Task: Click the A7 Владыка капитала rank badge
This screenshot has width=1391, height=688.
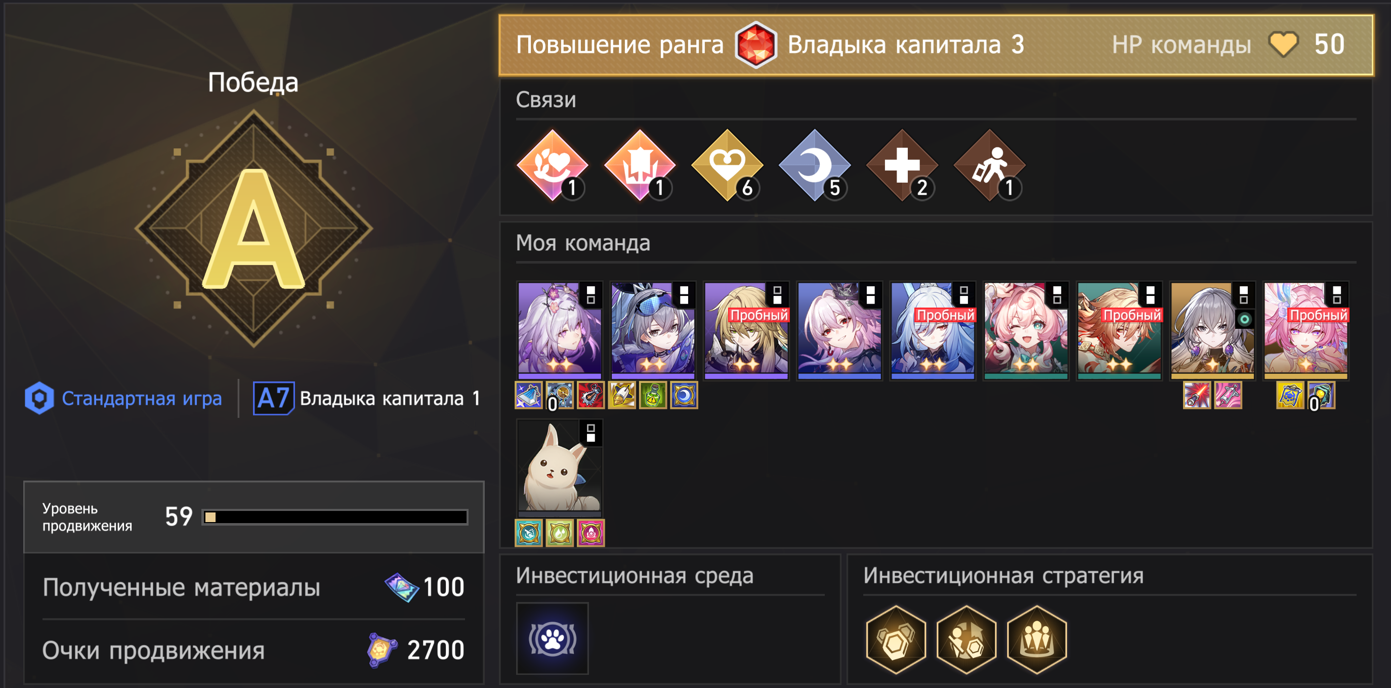Action: tap(366, 398)
